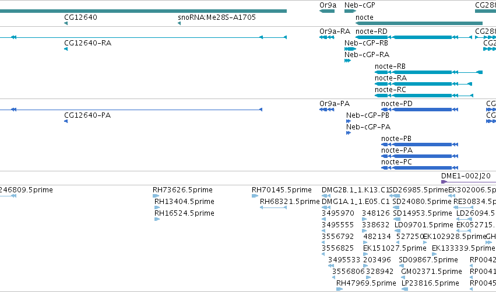Select the EK102928.5prime EST label

point(455,237)
